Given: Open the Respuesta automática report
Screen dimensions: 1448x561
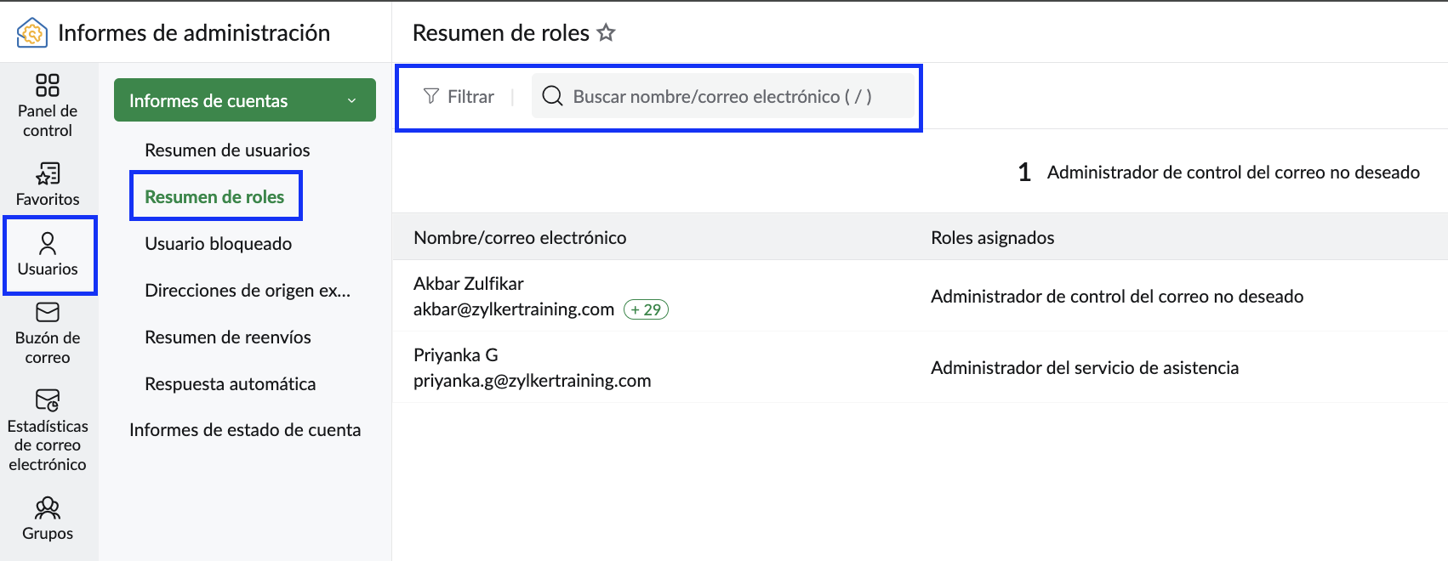Looking at the screenshot, I should [230, 383].
